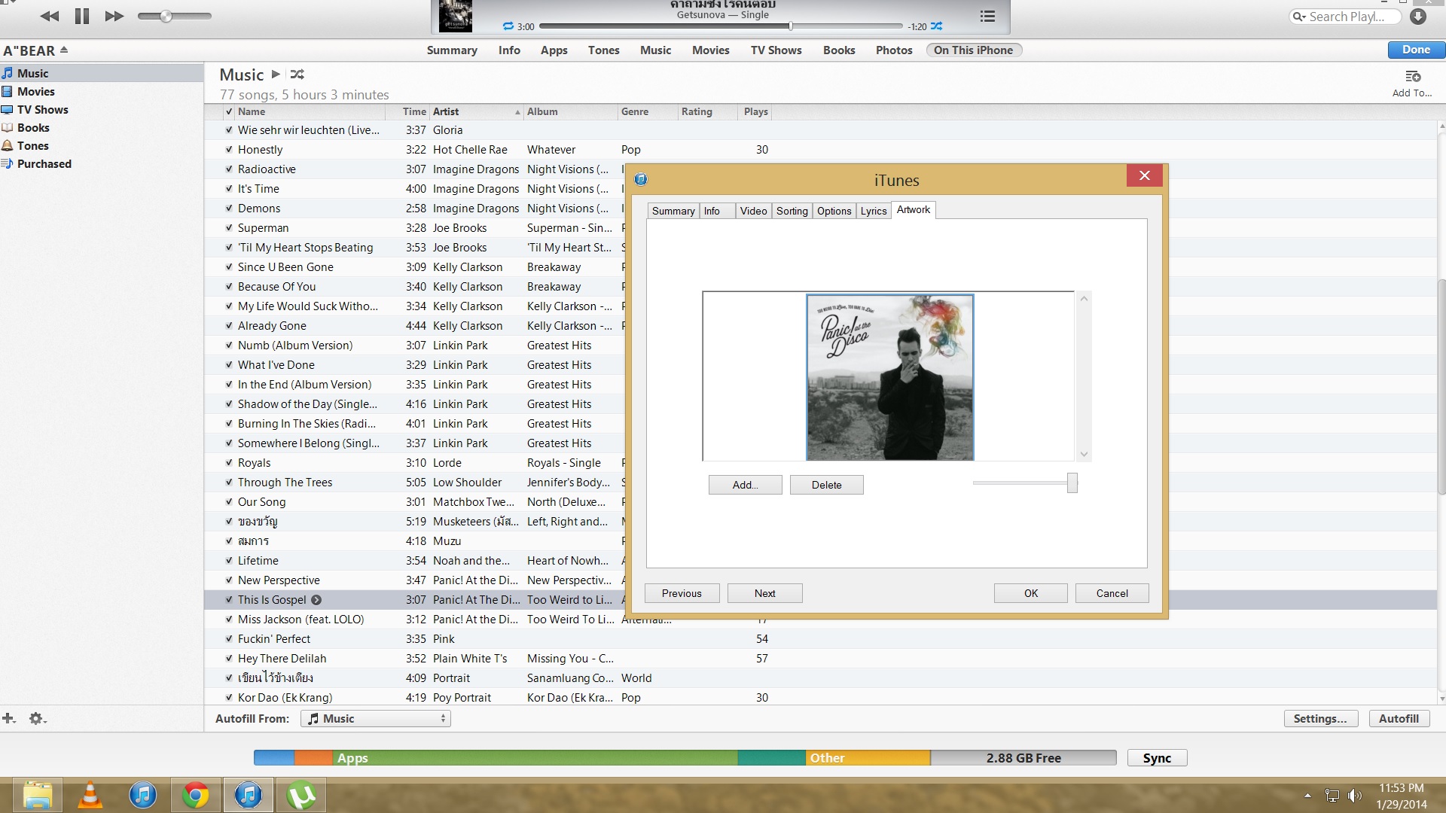Skip to next track with fast-forward button
The height and width of the screenshot is (813, 1446).
[114, 16]
